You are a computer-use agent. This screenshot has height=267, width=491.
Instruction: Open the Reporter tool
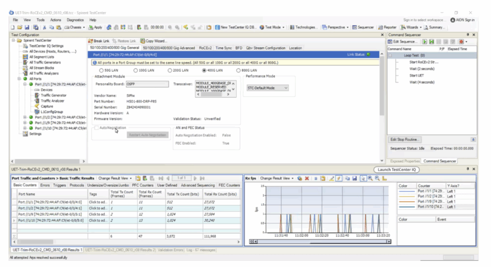pos(387,27)
